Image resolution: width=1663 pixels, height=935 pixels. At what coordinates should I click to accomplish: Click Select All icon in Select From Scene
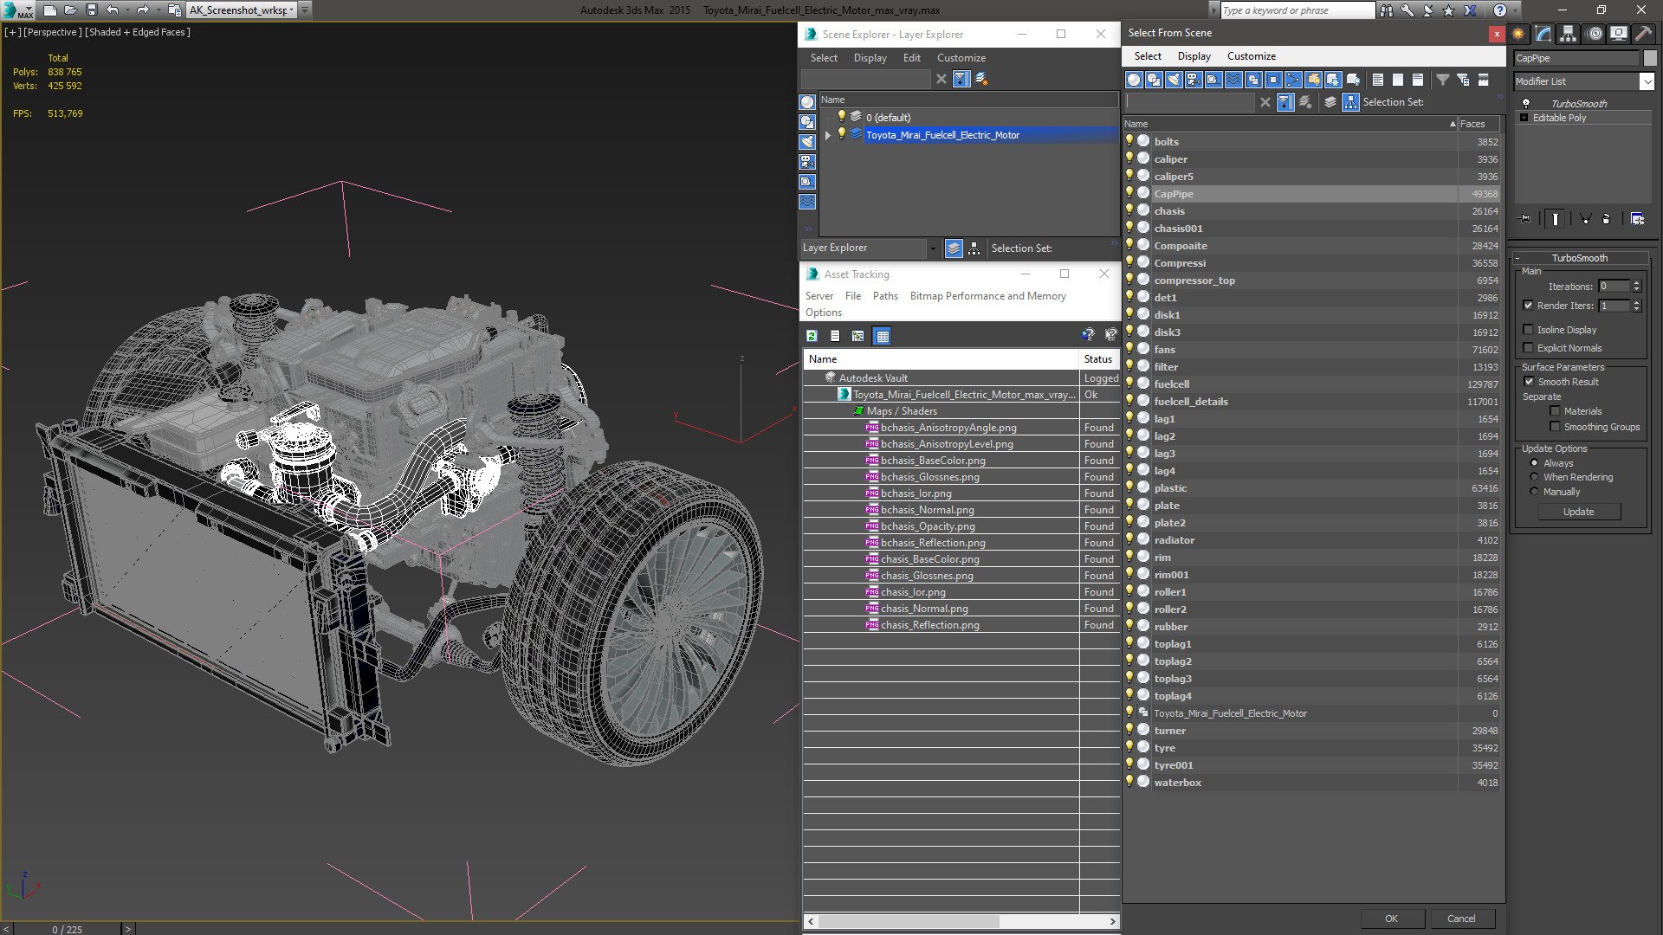[1378, 80]
